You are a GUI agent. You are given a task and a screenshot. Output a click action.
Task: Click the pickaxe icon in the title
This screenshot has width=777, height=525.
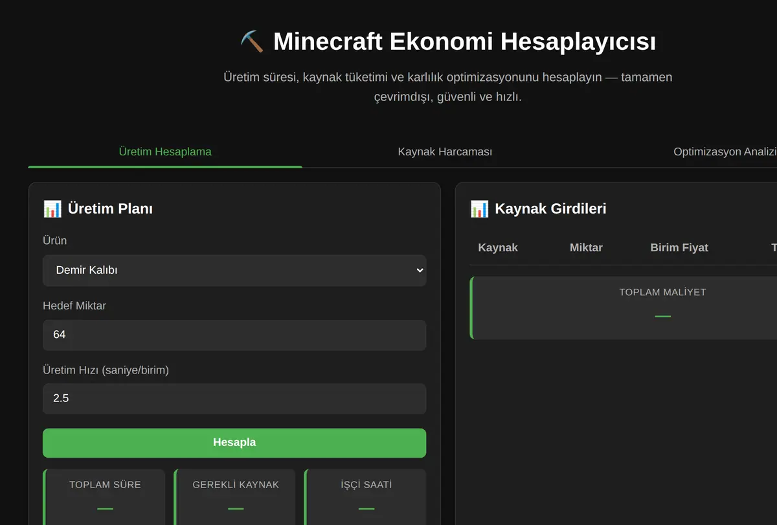point(252,41)
